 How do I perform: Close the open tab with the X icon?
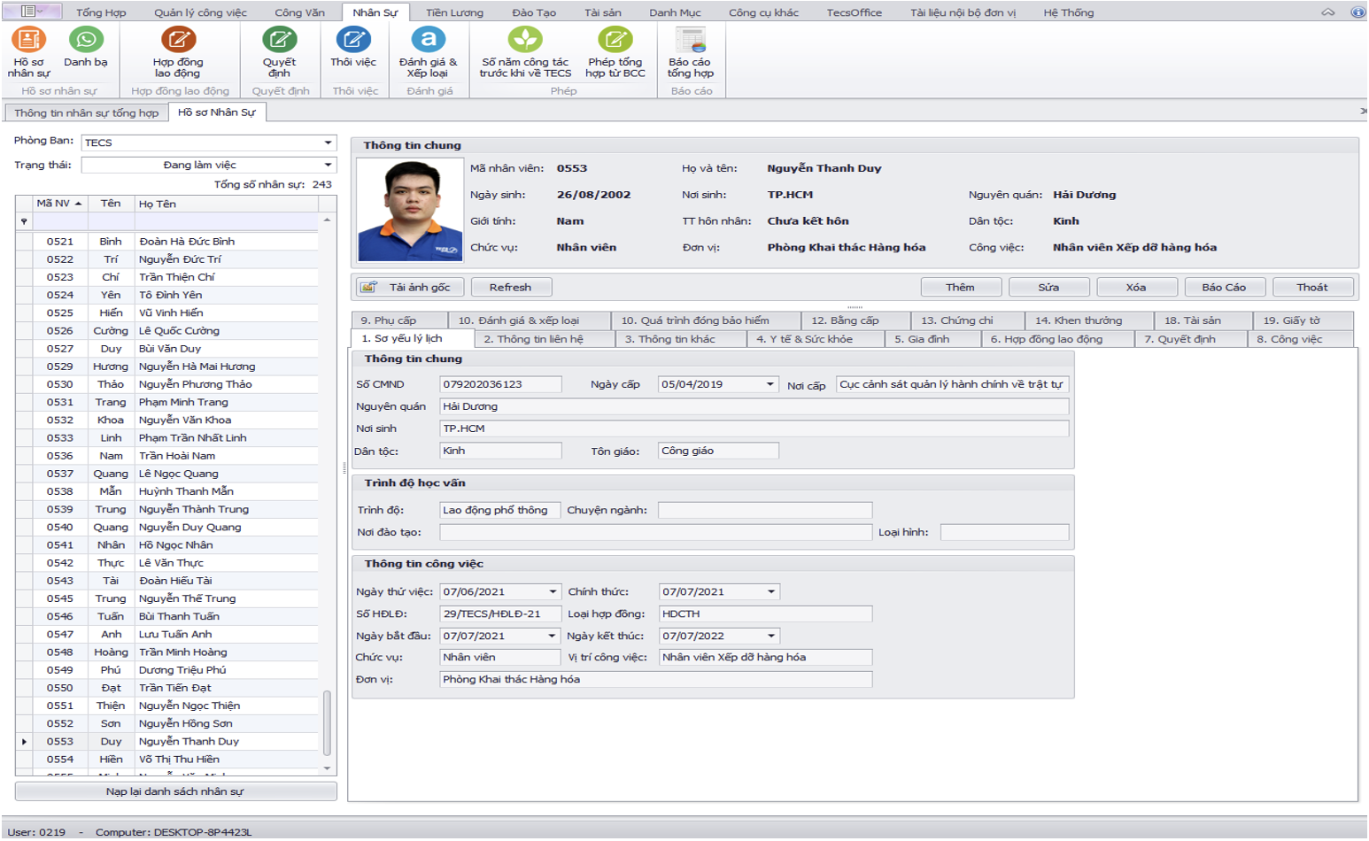(1363, 112)
